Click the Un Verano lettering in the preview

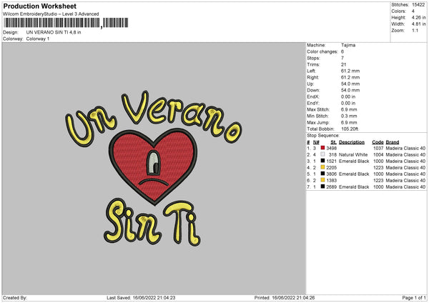[153, 118]
